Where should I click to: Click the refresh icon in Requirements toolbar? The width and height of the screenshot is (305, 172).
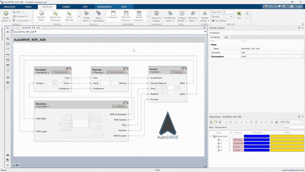click(277, 122)
